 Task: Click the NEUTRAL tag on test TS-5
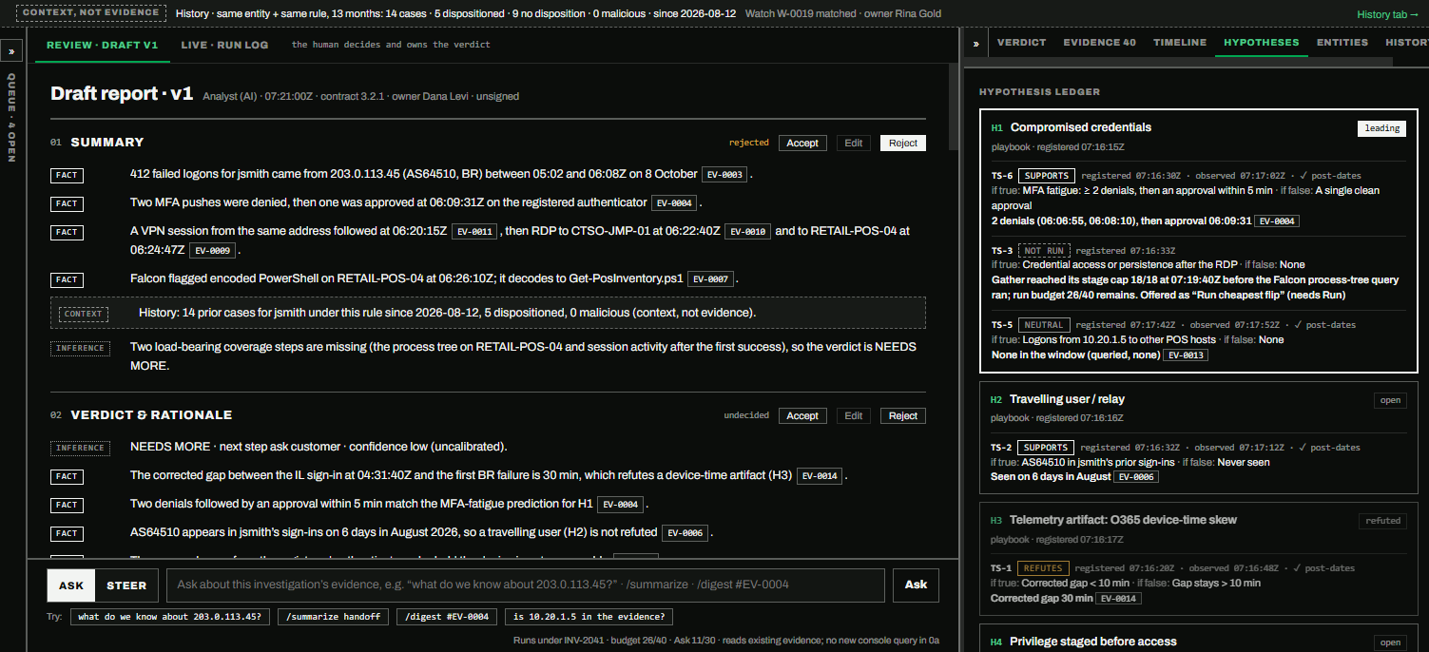(1043, 325)
